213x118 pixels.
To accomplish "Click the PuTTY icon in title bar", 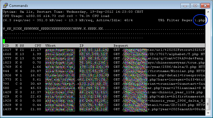I will point(5,5).
